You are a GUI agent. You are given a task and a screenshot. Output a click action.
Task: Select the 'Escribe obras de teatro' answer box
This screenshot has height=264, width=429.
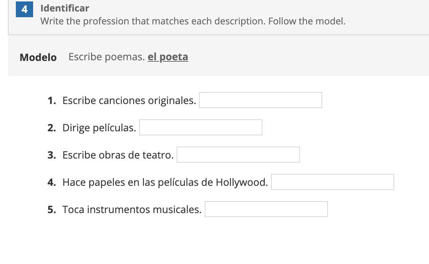point(238,155)
